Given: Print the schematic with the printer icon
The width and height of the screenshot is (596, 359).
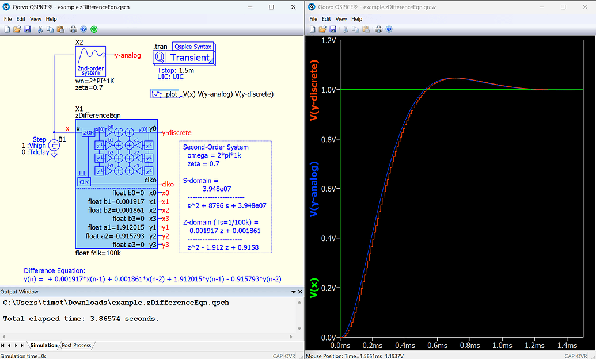Looking at the screenshot, I should [x=74, y=29].
